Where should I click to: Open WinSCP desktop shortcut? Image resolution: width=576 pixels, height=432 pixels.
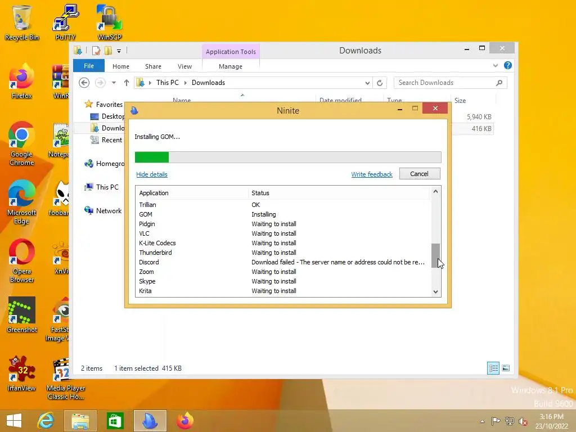point(109,22)
